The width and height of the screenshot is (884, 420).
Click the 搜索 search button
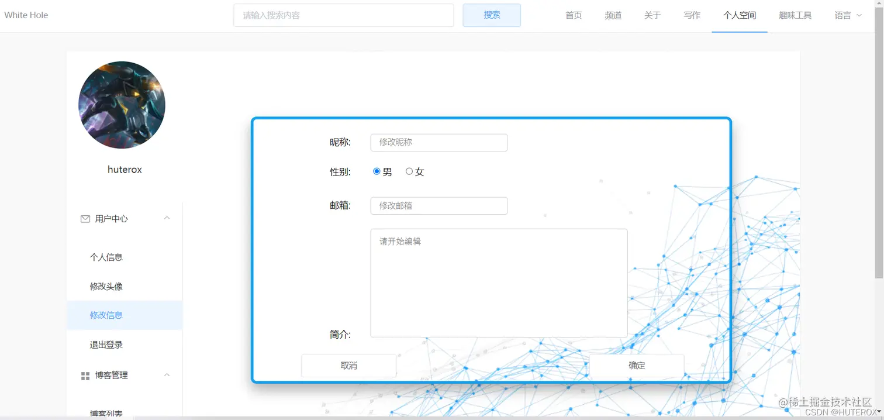pos(491,15)
